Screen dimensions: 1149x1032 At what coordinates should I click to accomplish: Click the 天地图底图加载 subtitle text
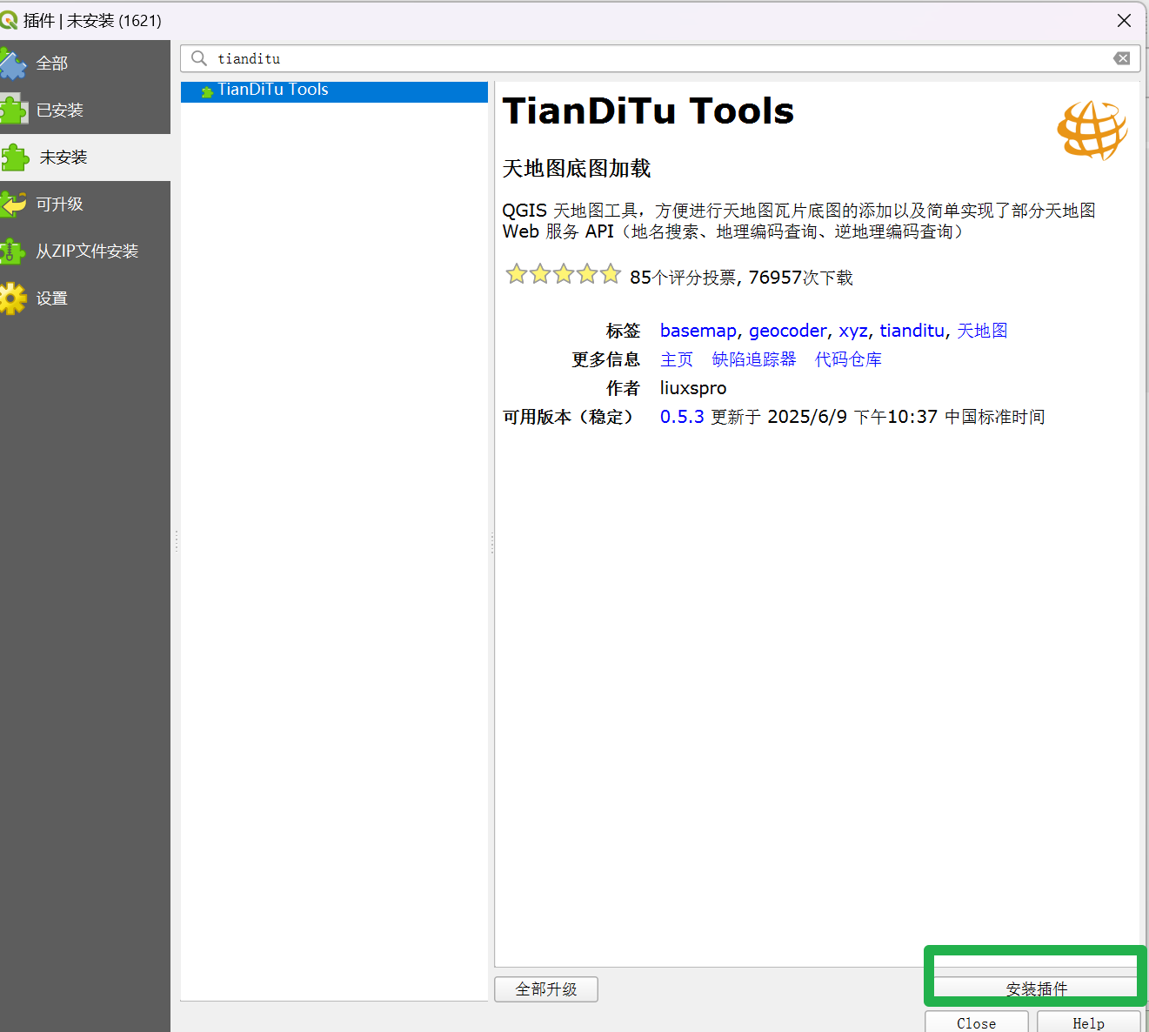577,169
